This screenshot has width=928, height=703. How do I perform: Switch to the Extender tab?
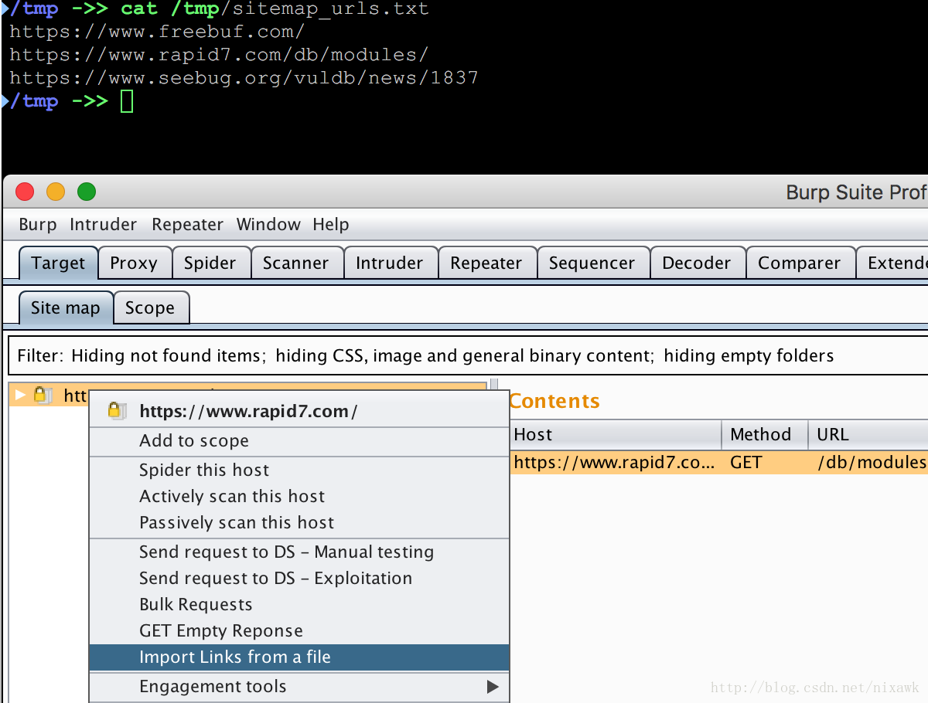[893, 263]
